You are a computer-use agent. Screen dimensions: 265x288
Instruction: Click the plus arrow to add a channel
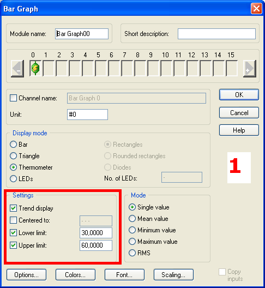(x=249, y=69)
